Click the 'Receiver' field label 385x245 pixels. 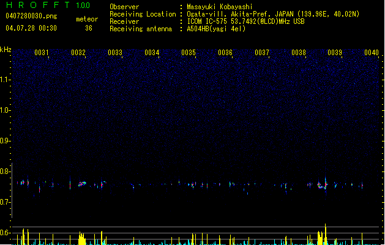[124, 21]
